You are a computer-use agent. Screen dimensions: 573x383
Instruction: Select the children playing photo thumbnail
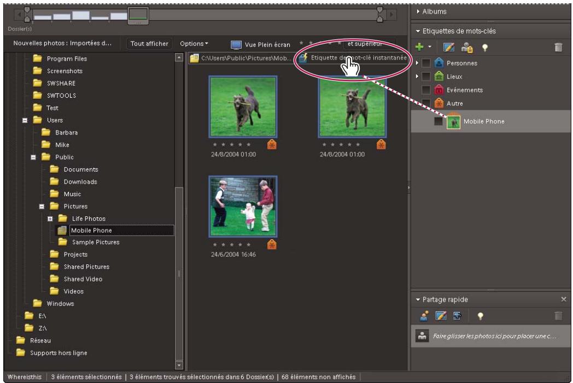coord(243,207)
